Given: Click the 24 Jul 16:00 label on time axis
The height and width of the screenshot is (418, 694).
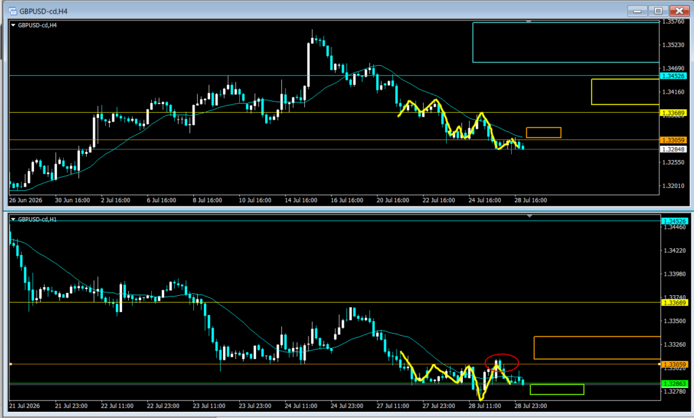Looking at the screenshot, I should pyautogui.click(x=485, y=200).
